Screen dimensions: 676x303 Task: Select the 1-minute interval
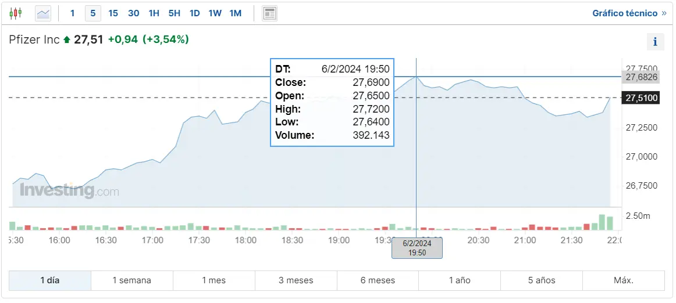click(72, 13)
